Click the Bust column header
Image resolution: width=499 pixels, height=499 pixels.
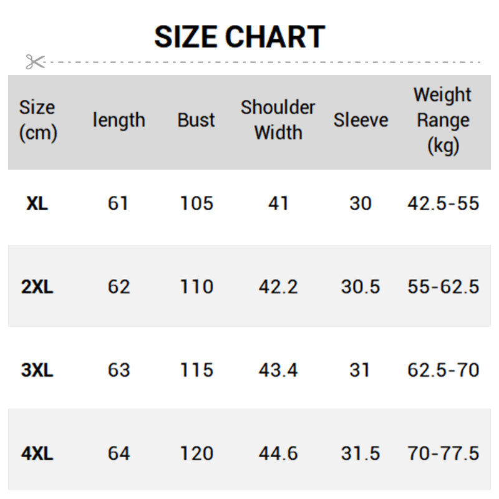point(196,120)
